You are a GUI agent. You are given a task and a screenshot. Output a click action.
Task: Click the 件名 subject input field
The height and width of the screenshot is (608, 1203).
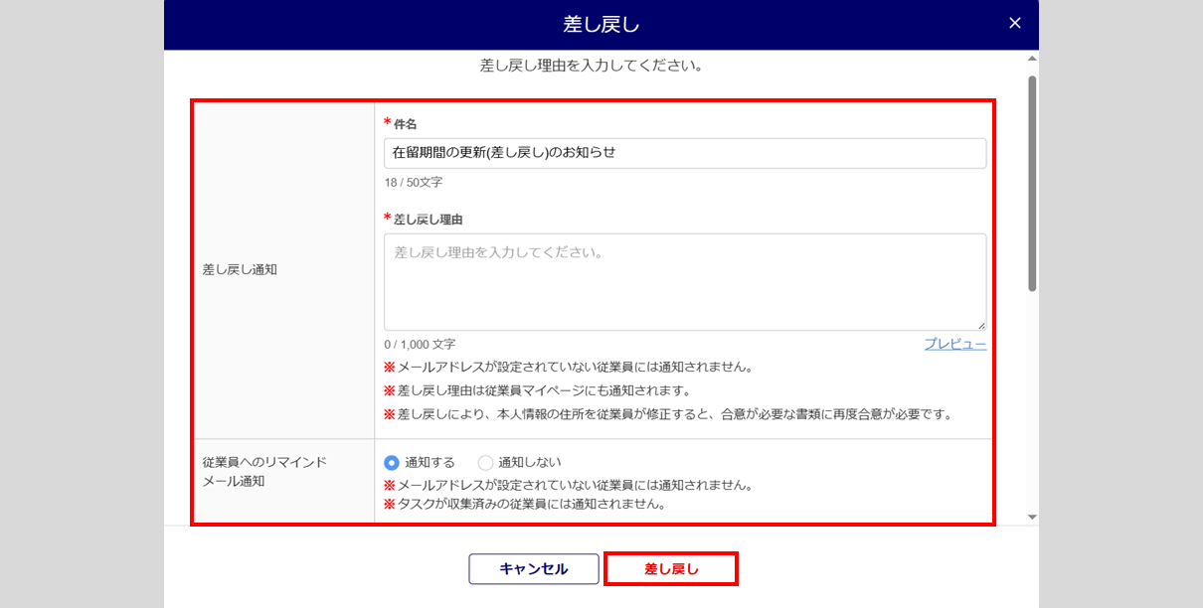point(685,153)
